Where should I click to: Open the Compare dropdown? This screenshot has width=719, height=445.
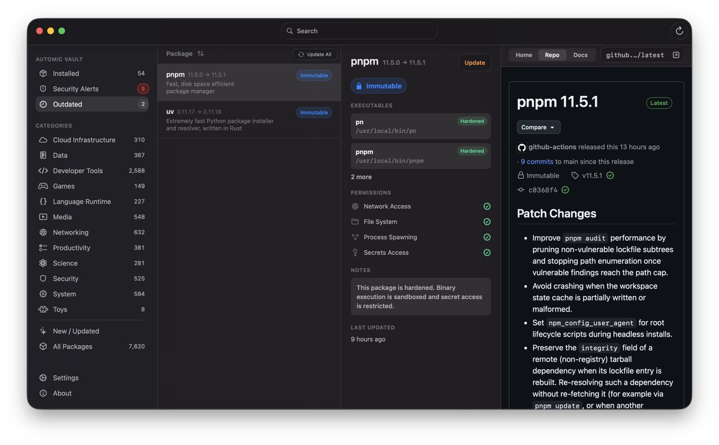pyautogui.click(x=539, y=127)
